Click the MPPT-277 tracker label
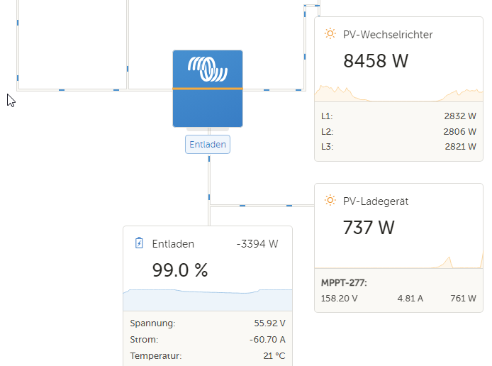This screenshot has width=492, height=366. point(344,283)
